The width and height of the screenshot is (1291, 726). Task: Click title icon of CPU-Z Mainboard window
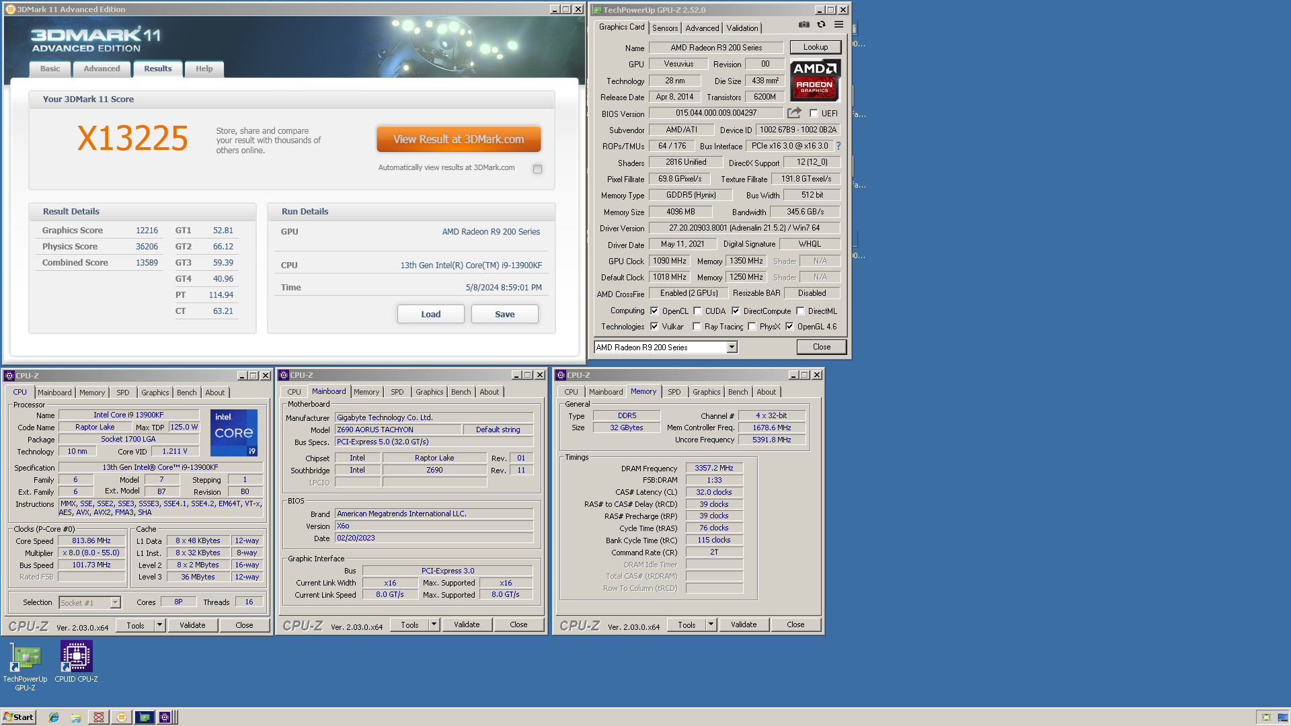pos(284,375)
